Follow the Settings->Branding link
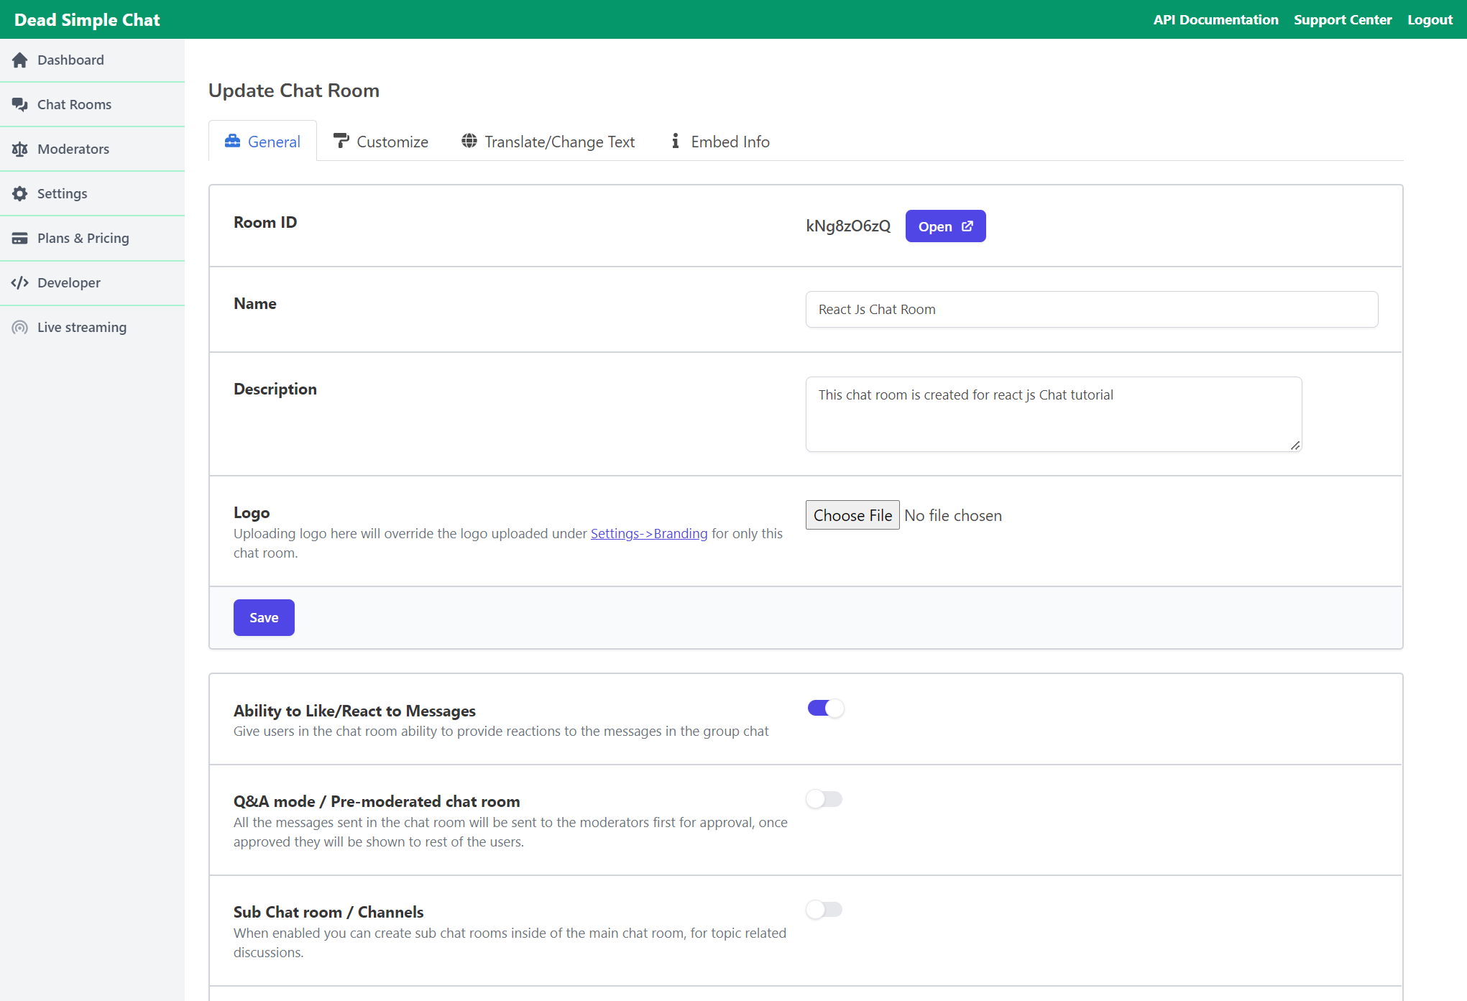1467x1001 pixels. tap(648, 533)
